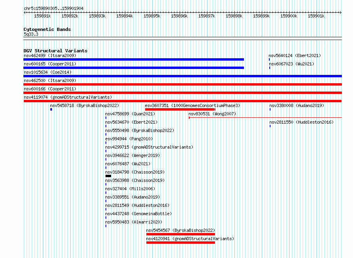
Task: Open nsv4120941 (gnomADStructuralVariants) variant
Action: 190,239
